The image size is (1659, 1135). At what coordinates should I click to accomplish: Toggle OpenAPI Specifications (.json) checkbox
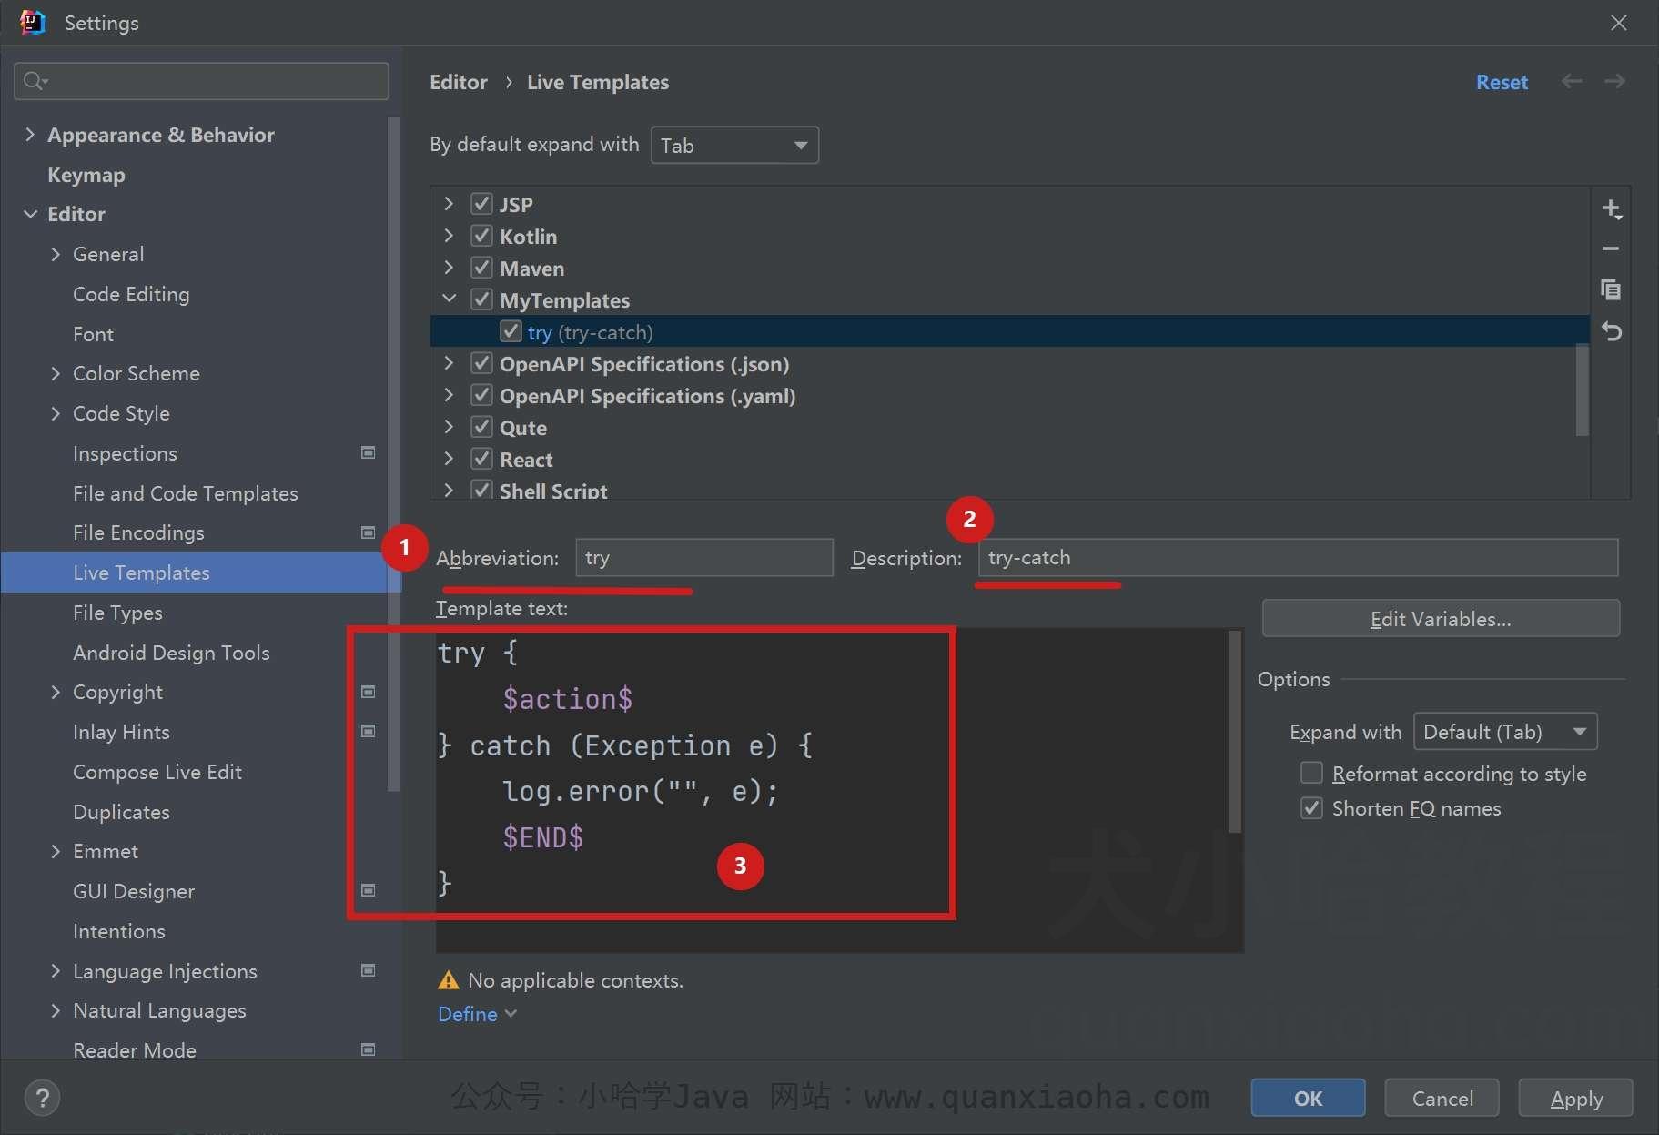tap(481, 363)
